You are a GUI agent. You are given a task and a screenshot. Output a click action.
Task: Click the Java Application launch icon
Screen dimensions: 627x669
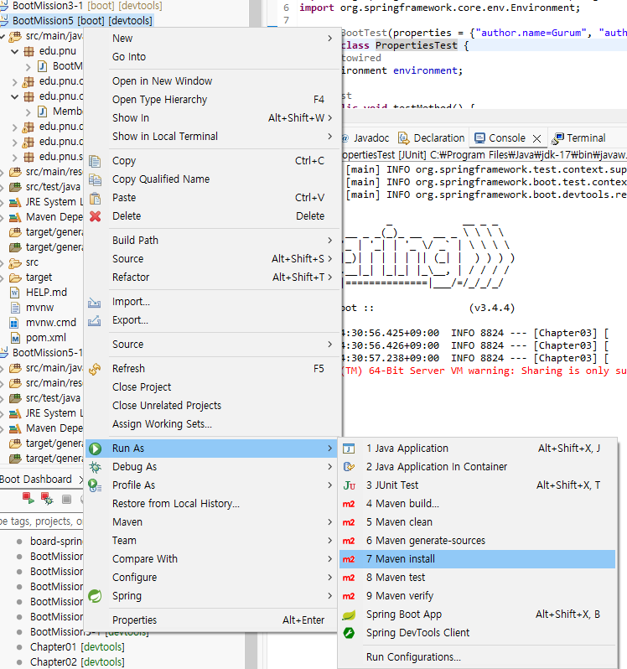[x=349, y=449]
